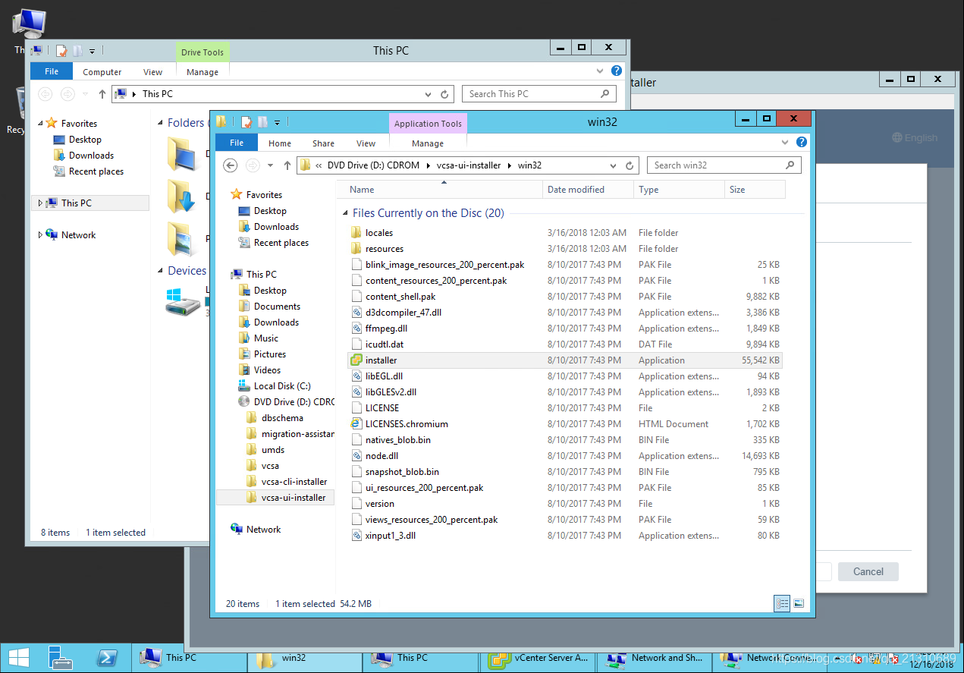Click vcsa-ui-installer in the address breadcrumb
Viewport: 964px width, 673px height.
pyautogui.click(x=469, y=165)
